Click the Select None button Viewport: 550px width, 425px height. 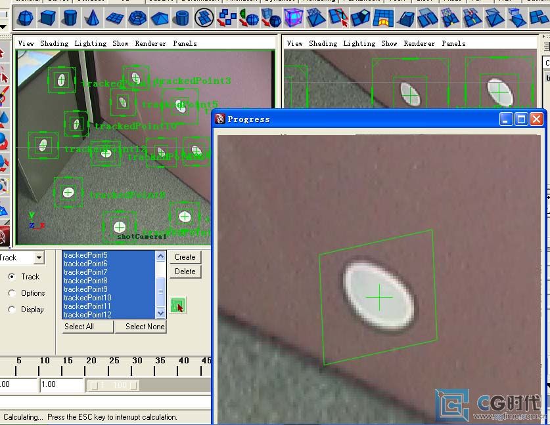[141, 327]
